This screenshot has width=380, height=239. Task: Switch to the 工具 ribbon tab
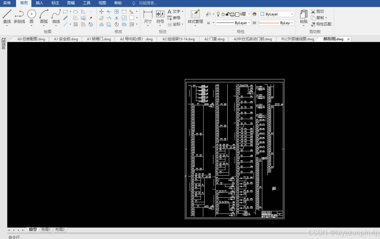click(87, 3)
